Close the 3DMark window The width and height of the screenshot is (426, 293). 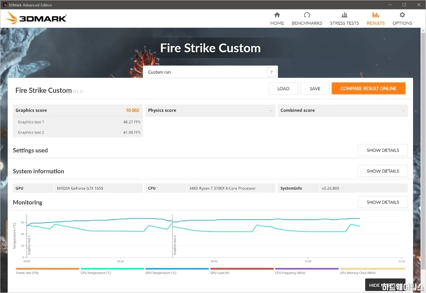click(x=419, y=5)
